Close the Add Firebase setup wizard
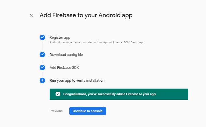 click(x=31, y=15)
